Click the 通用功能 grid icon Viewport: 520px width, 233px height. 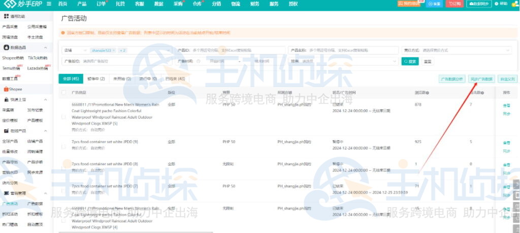[x=6, y=16]
